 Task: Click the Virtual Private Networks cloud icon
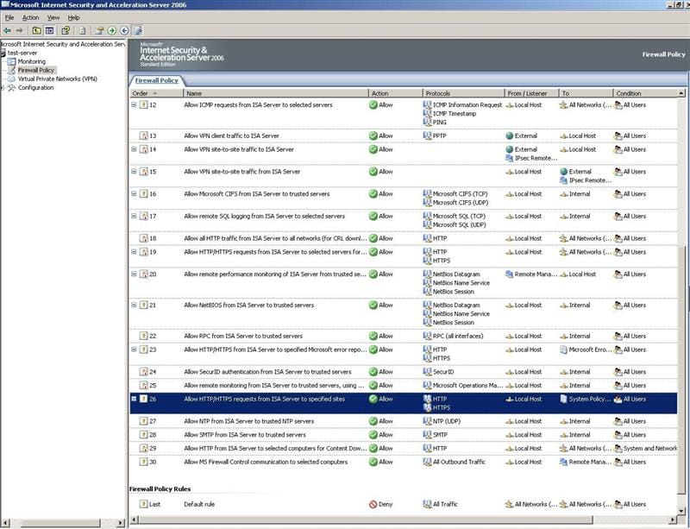[x=11, y=79]
